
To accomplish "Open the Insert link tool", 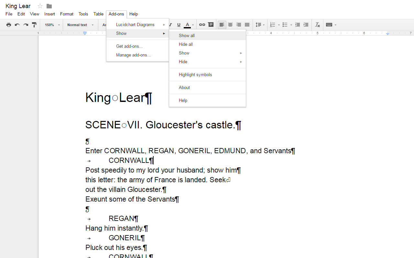I will [x=202, y=25].
